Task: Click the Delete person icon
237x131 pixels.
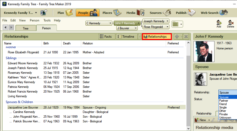Action: click(x=230, y=24)
